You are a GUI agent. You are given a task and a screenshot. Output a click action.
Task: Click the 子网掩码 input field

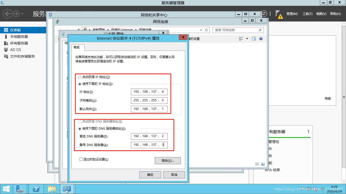pos(149,100)
